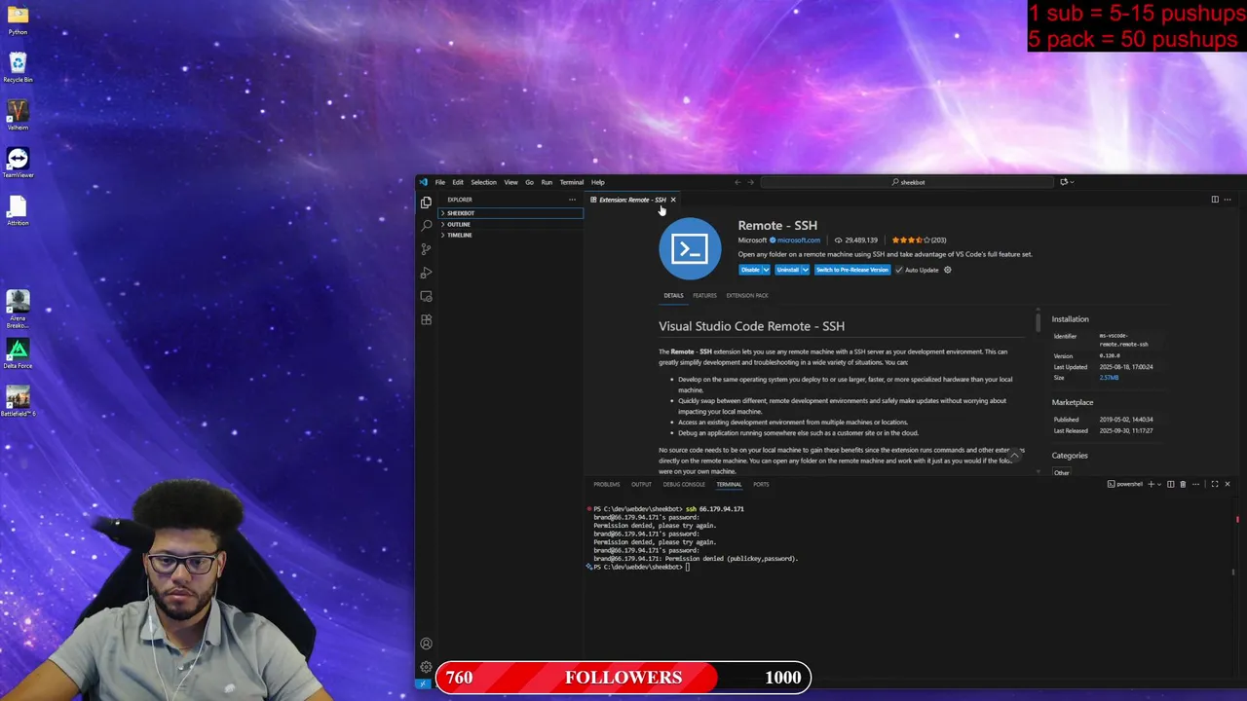Switch to the PROBLEMS panel tab
Viewport: 1247px width, 701px height.
pyautogui.click(x=606, y=484)
